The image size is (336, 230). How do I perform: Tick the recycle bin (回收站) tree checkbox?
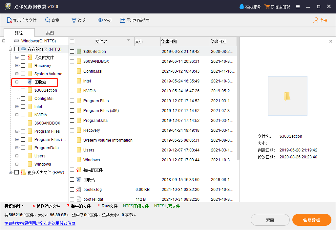pos(23,82)
